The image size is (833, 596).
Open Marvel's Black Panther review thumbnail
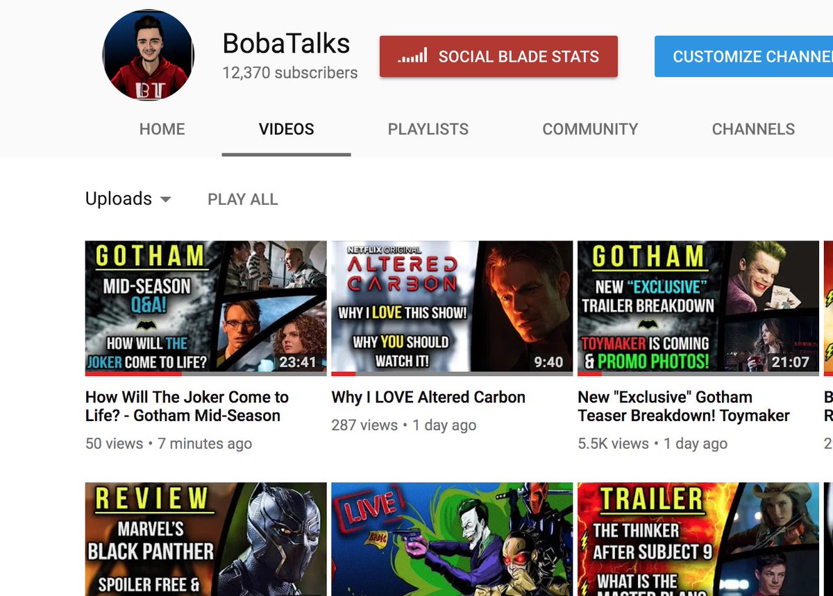(205, 539)
